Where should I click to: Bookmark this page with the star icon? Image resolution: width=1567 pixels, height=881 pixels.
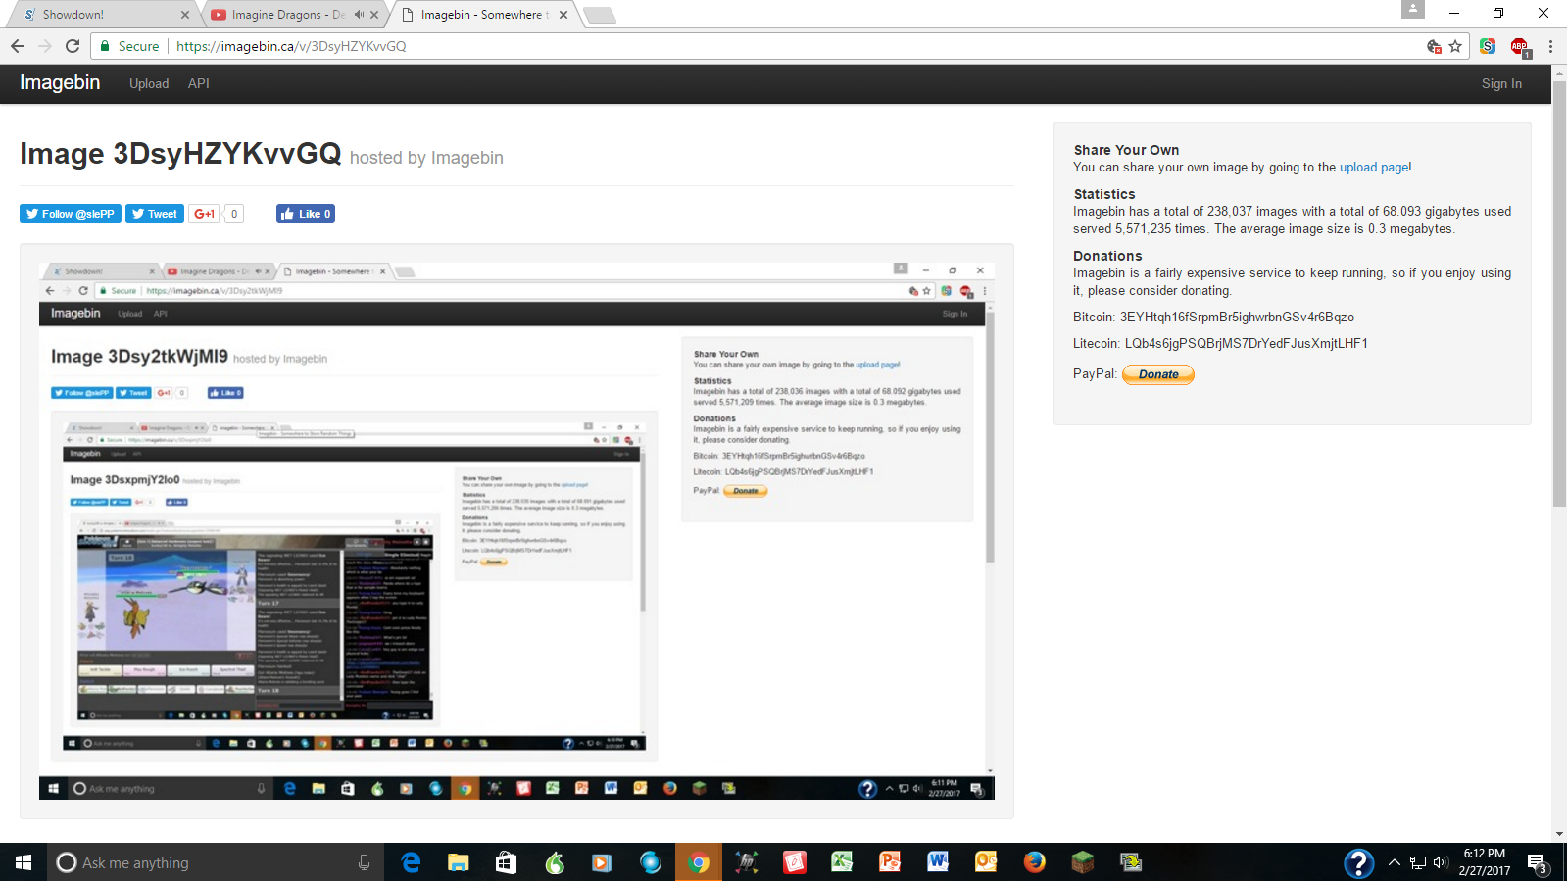(1455, 46)
